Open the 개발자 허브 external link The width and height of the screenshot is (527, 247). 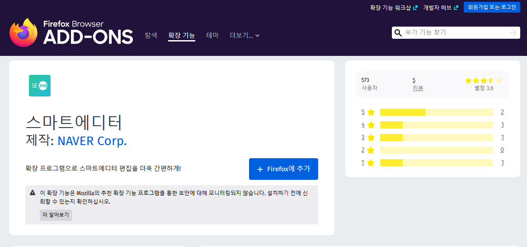(x=441, y=7)
